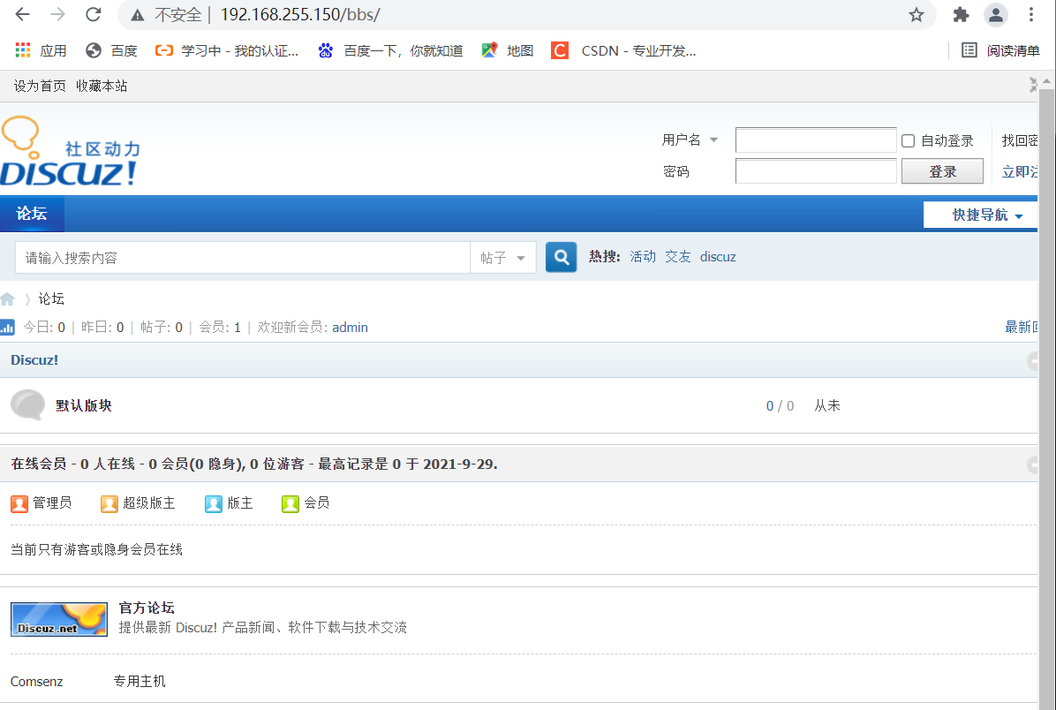The image size is (1056, 710).
Task: Click hot search term discuz
Action: [718, 257]
